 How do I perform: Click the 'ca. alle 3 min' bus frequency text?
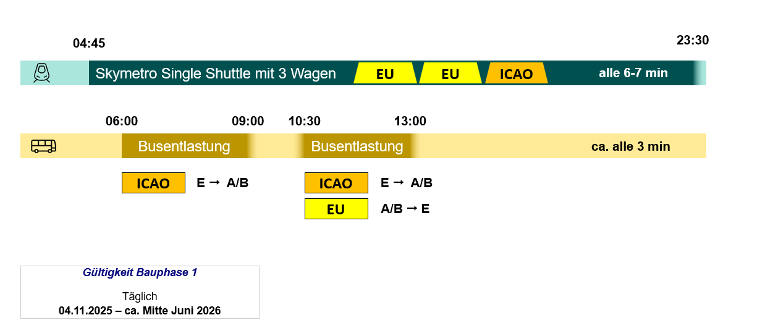click(x=630, y=146)
